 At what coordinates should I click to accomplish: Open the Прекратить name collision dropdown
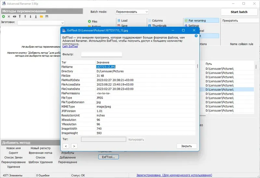click(240, 20)
